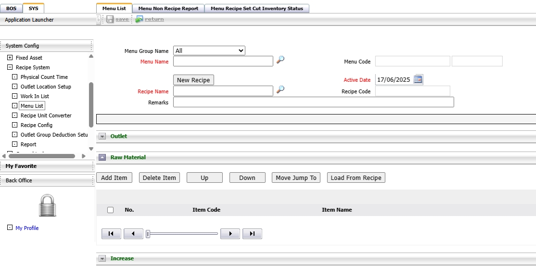The image size is (536, 267).
Task: Open Menu Name search magnifier
Action: pos(280,60)
